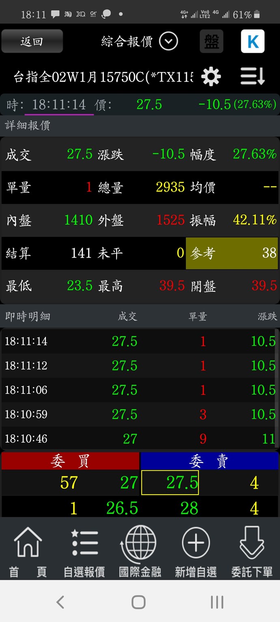Open the 綜合報價 dropdown chevron
Screen dimensions: 280x622
tap(168, 41)
